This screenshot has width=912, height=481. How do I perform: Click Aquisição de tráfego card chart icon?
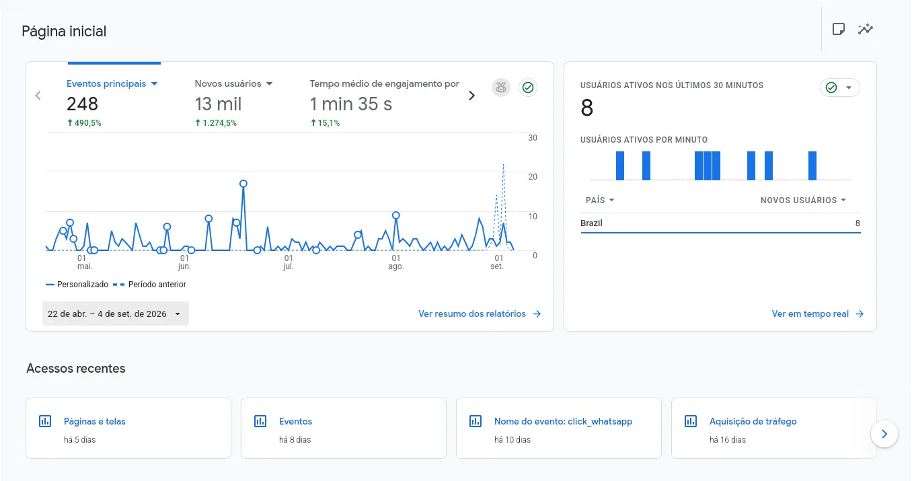pyautogui.click(x=691, y=421)
